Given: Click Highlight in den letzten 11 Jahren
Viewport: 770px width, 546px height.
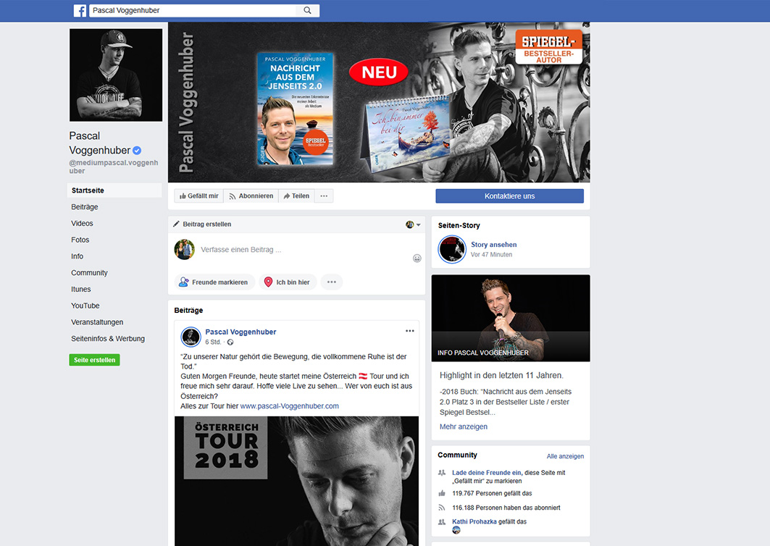Looking at the screenshot, I should point(501,375).
